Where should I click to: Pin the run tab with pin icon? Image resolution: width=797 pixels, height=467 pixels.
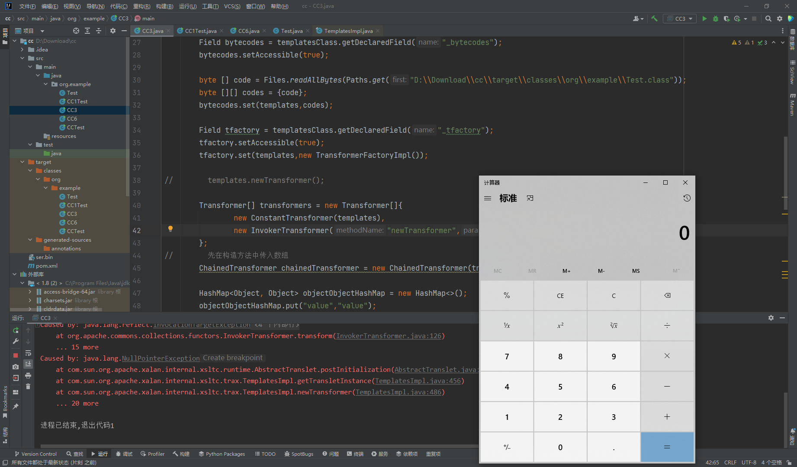(x=16, y=406)
